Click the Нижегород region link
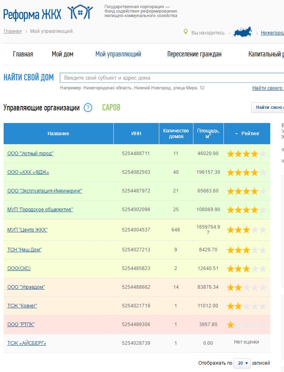The width and height of the screenshot is (284, 372). pyautogui.click(x=272, y=33)
